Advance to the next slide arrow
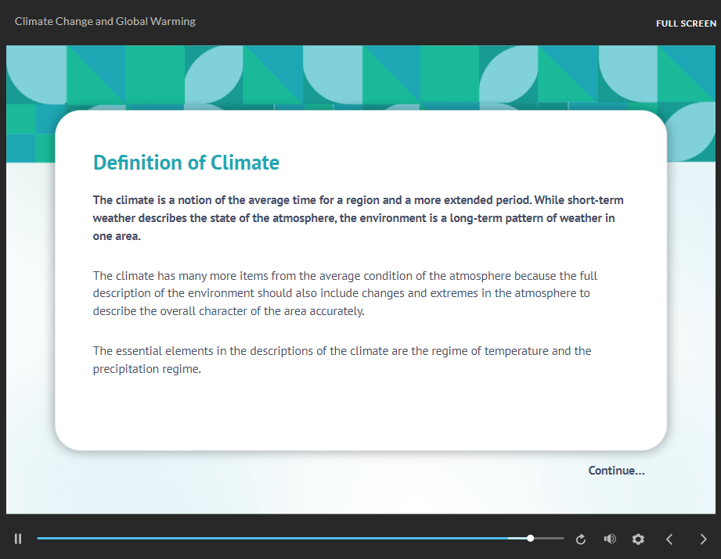This screenshot has height=559, width=721. (703, 539)
